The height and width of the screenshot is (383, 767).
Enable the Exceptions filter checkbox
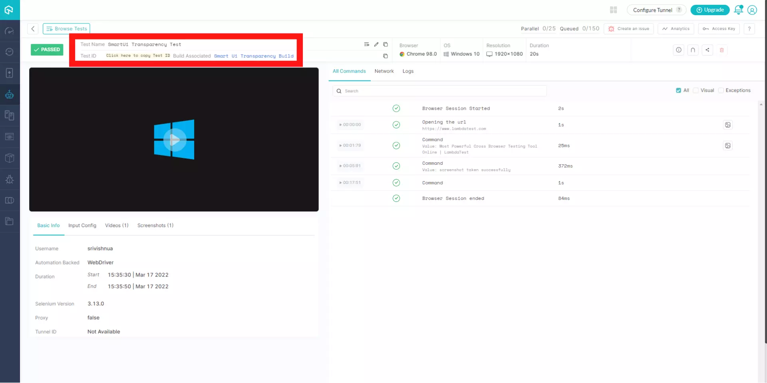click(x=721, y=91)
